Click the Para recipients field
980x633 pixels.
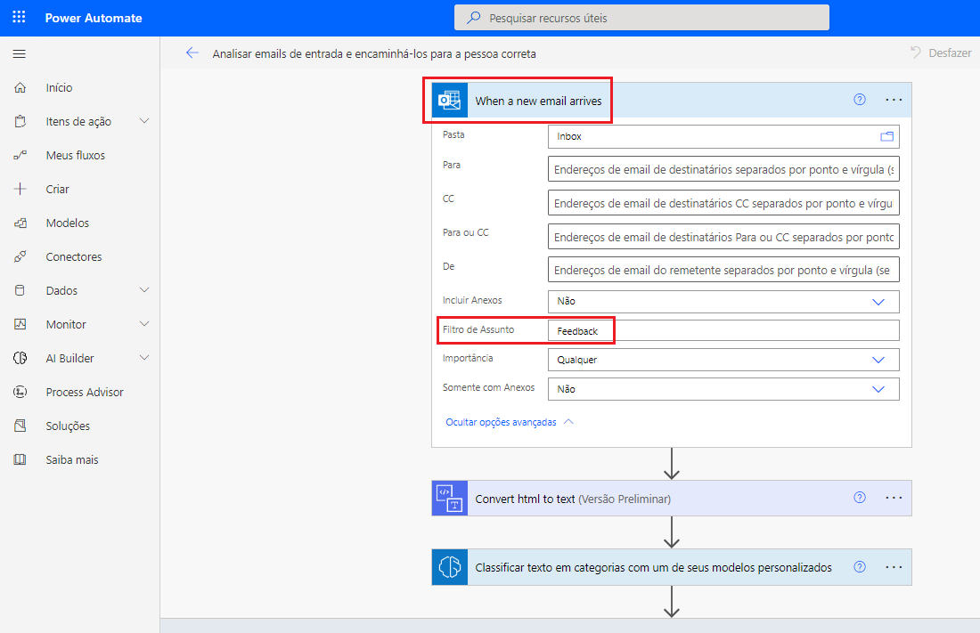(x=723, y=169)
